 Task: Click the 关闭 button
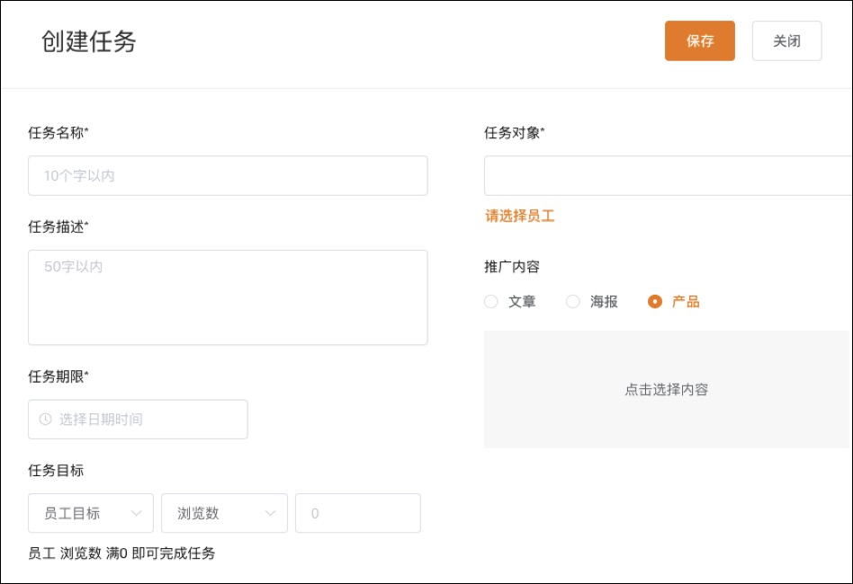point(786,40)
